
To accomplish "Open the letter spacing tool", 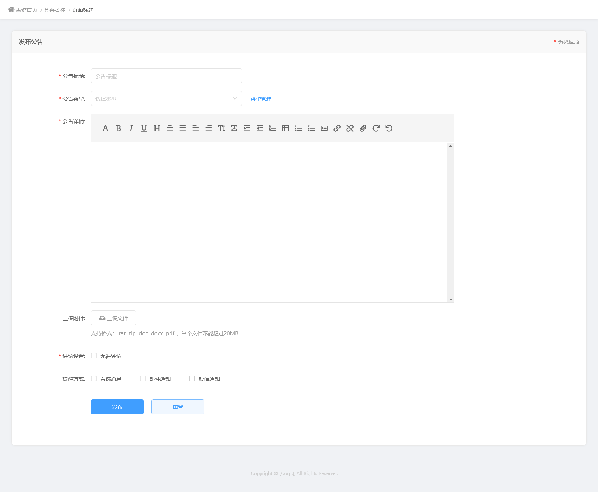I will tap(234, 128).
